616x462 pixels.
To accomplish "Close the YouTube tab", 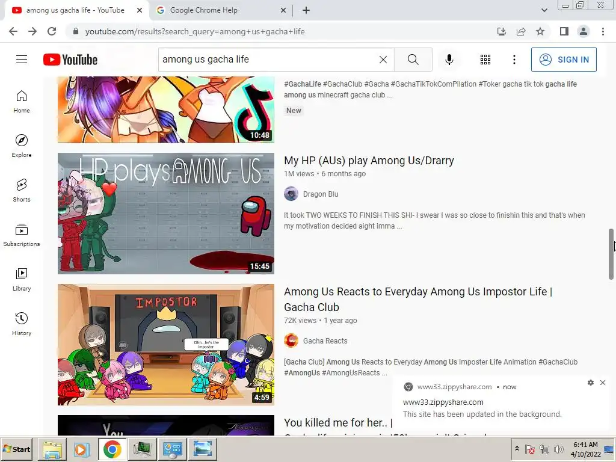I will tap(140, 10).
